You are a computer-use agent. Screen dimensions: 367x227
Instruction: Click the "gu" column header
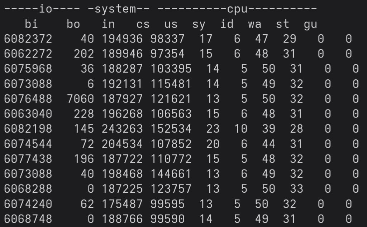[310, 24]
